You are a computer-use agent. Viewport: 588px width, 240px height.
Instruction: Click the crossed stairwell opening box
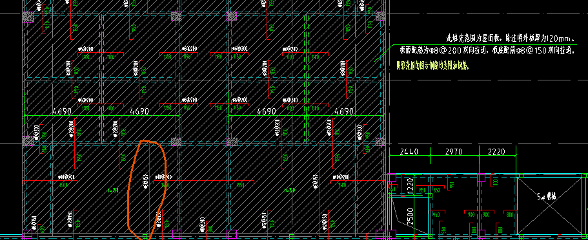pyautogui.click(x=549, y=205)
